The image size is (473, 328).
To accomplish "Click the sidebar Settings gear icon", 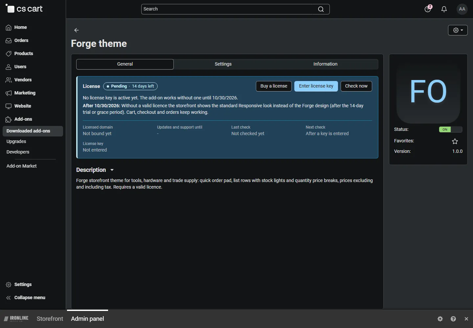I will tap(9, 285).
